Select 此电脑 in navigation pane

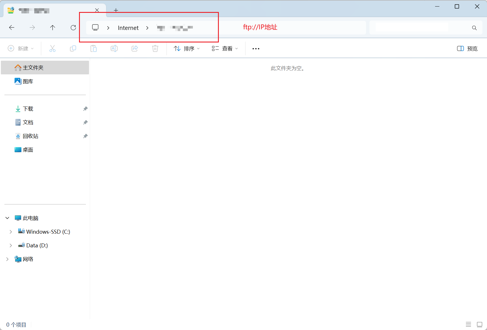point(31,218)
